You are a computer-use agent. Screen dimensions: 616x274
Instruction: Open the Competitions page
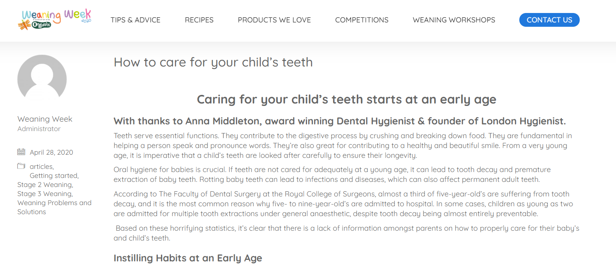(x=362, y=20)
